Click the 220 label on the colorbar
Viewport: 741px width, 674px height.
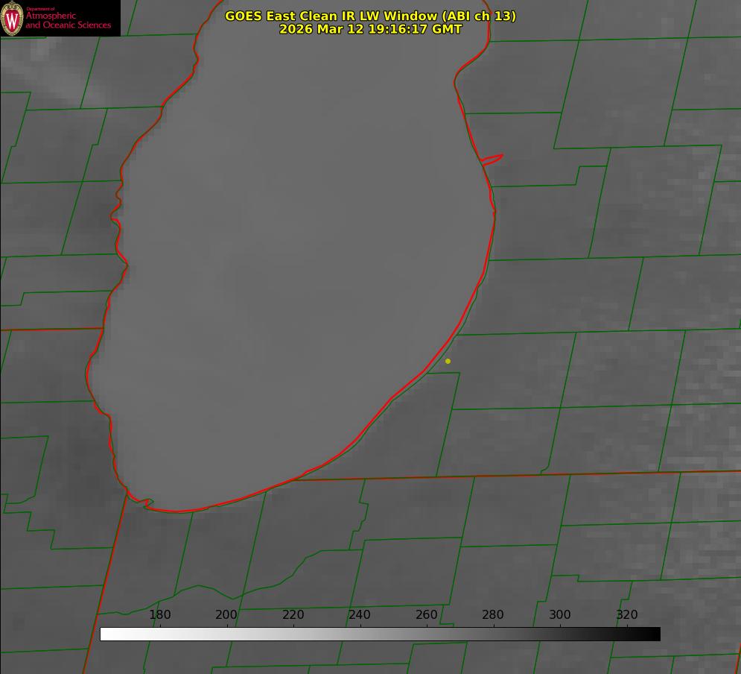pyautogui.click(x=293, y=614)
